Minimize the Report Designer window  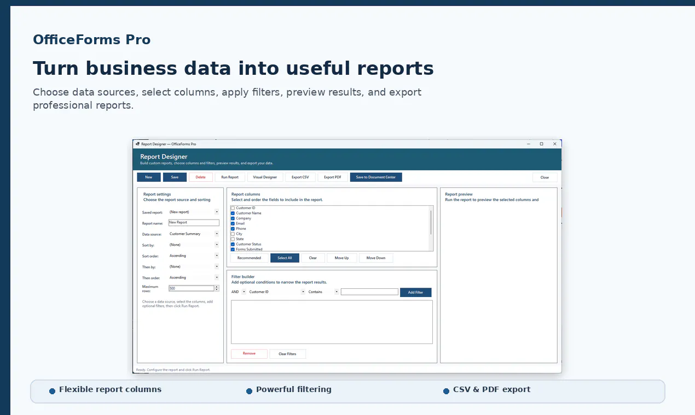[x=529, y=144]
